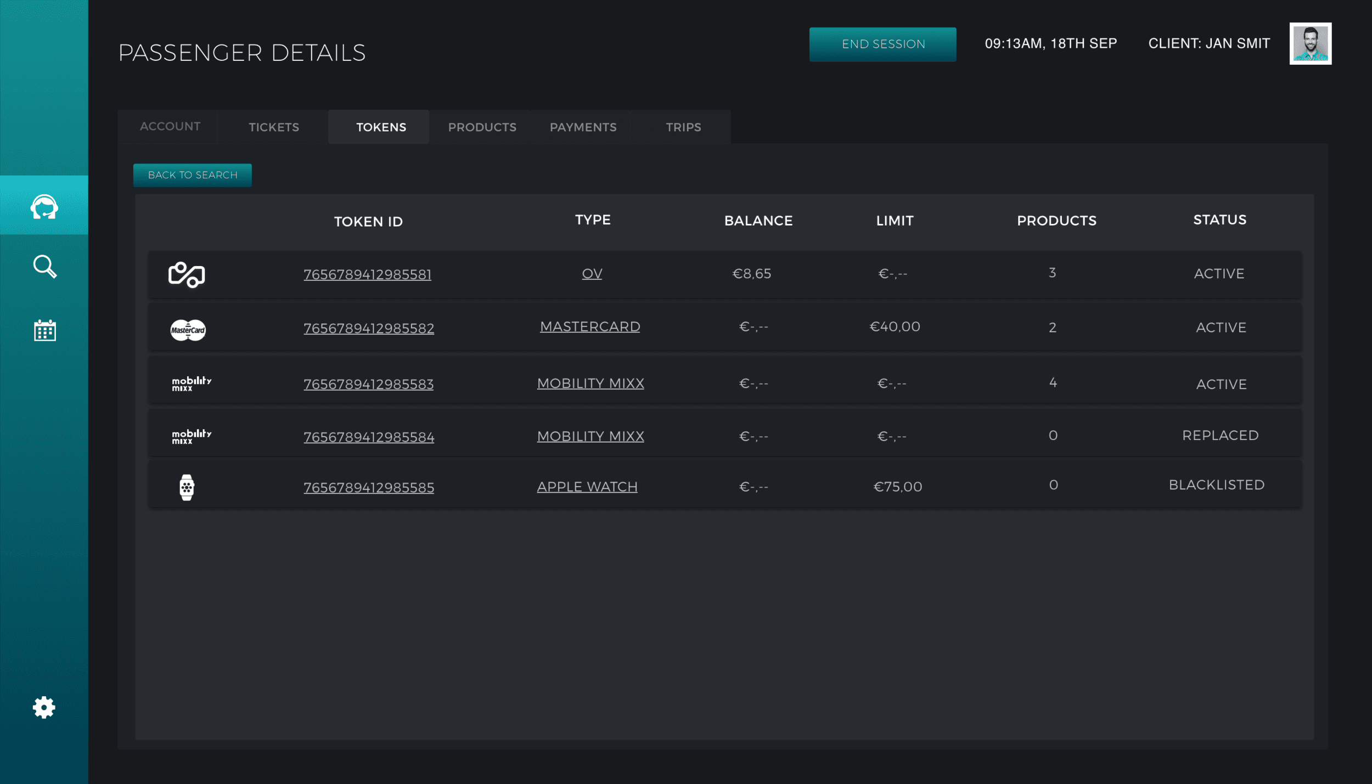Open token ID 7656789412985581 link
The image size is (1372, 784).
click(367, 274)
